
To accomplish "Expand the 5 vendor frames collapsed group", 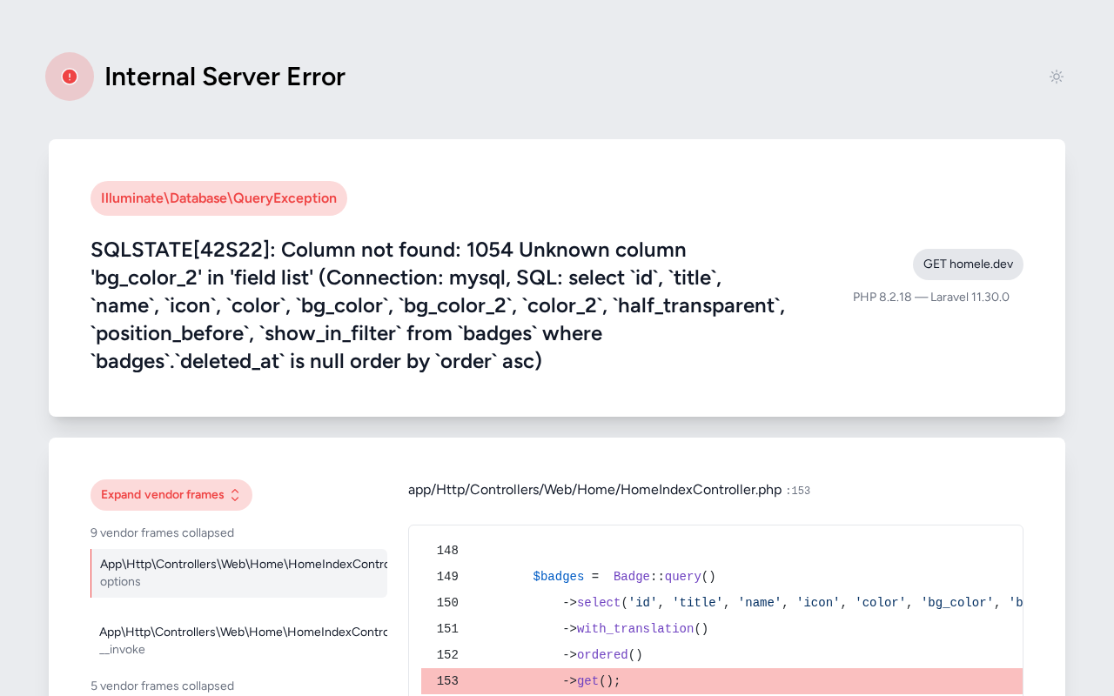I will (x=162, y=686).
